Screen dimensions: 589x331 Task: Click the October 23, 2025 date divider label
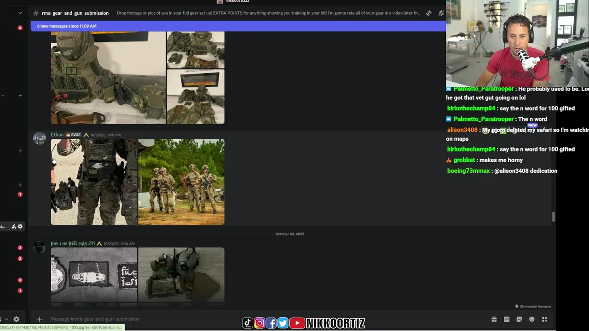click(290, 234)
